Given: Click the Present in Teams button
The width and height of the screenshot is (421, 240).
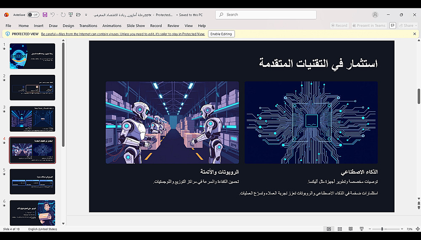Looking at the screenshot, I should tap(369, 26).
